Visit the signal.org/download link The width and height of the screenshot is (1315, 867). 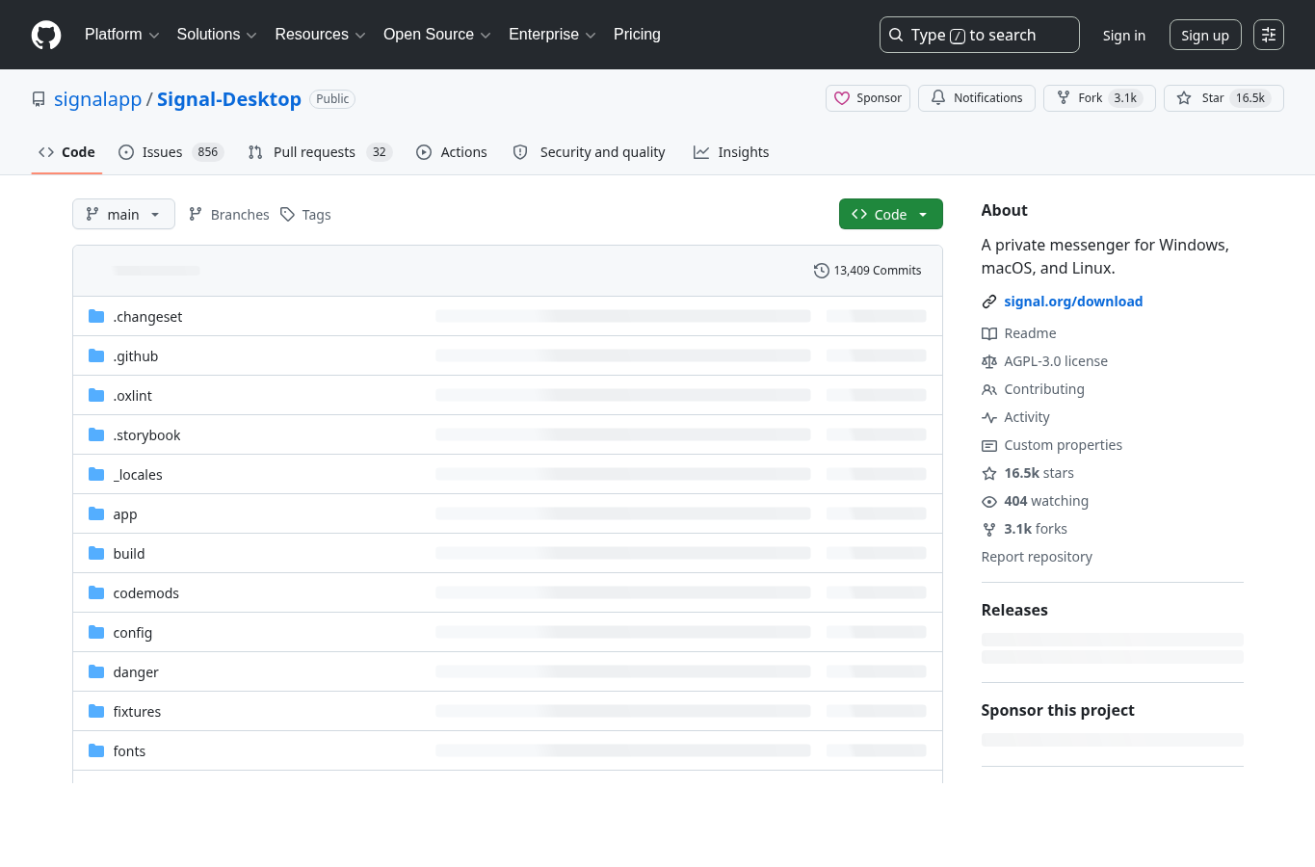click(x=1073, y=302)
